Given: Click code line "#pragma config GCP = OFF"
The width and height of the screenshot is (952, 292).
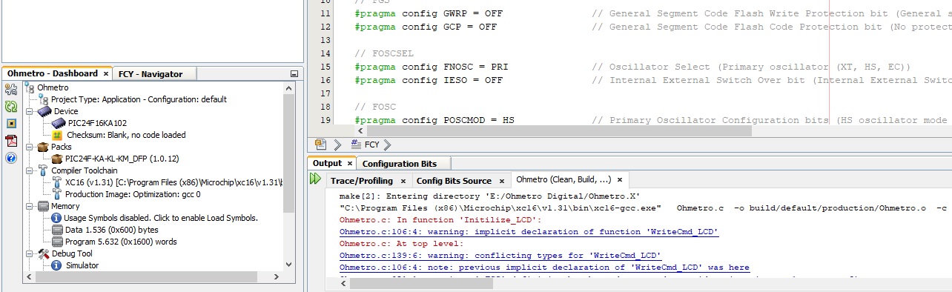Looking at the screenshot, I should point(426,27).
